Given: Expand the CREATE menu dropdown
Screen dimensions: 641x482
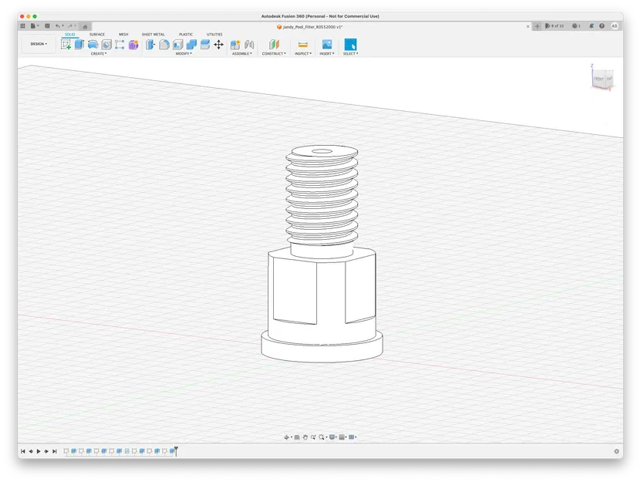Looking at the screenshot, I should coord(98,54).
